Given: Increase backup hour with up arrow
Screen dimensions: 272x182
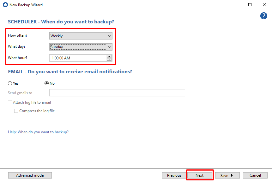Looking at the screenshot, I should (x=109, y=57).
